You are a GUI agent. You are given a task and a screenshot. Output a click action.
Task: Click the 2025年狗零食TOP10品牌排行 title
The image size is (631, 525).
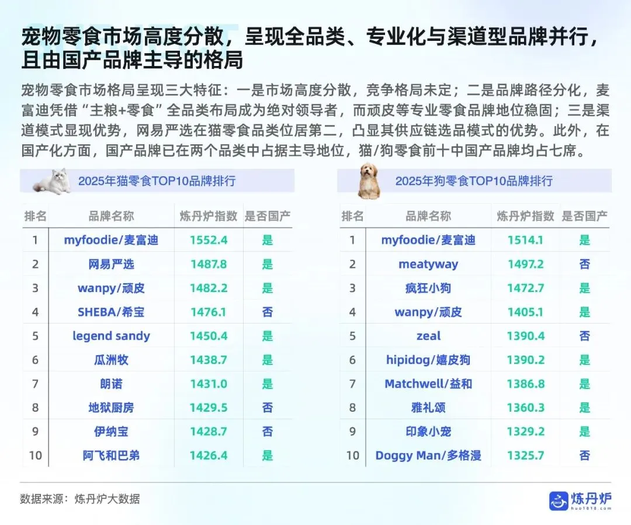pos(474,181)
